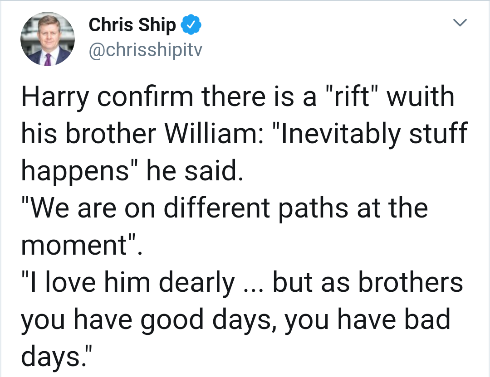Open the @chrisshipitv handle link
Image resolution: width=490 pixels, height=377 pixels.
click(145, 51)
